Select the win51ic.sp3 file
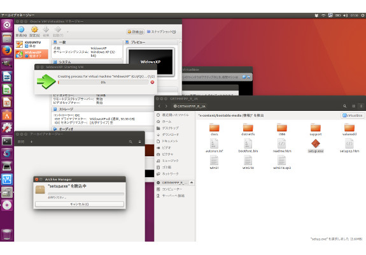Image resolution: width=366 pixels, height=255 pixels. coord(282,163)
